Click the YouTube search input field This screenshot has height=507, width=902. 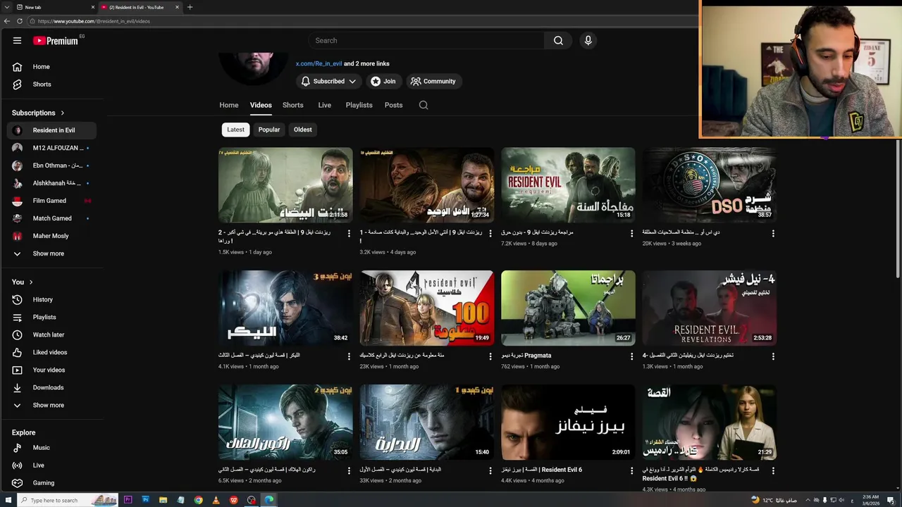[426, 40]
